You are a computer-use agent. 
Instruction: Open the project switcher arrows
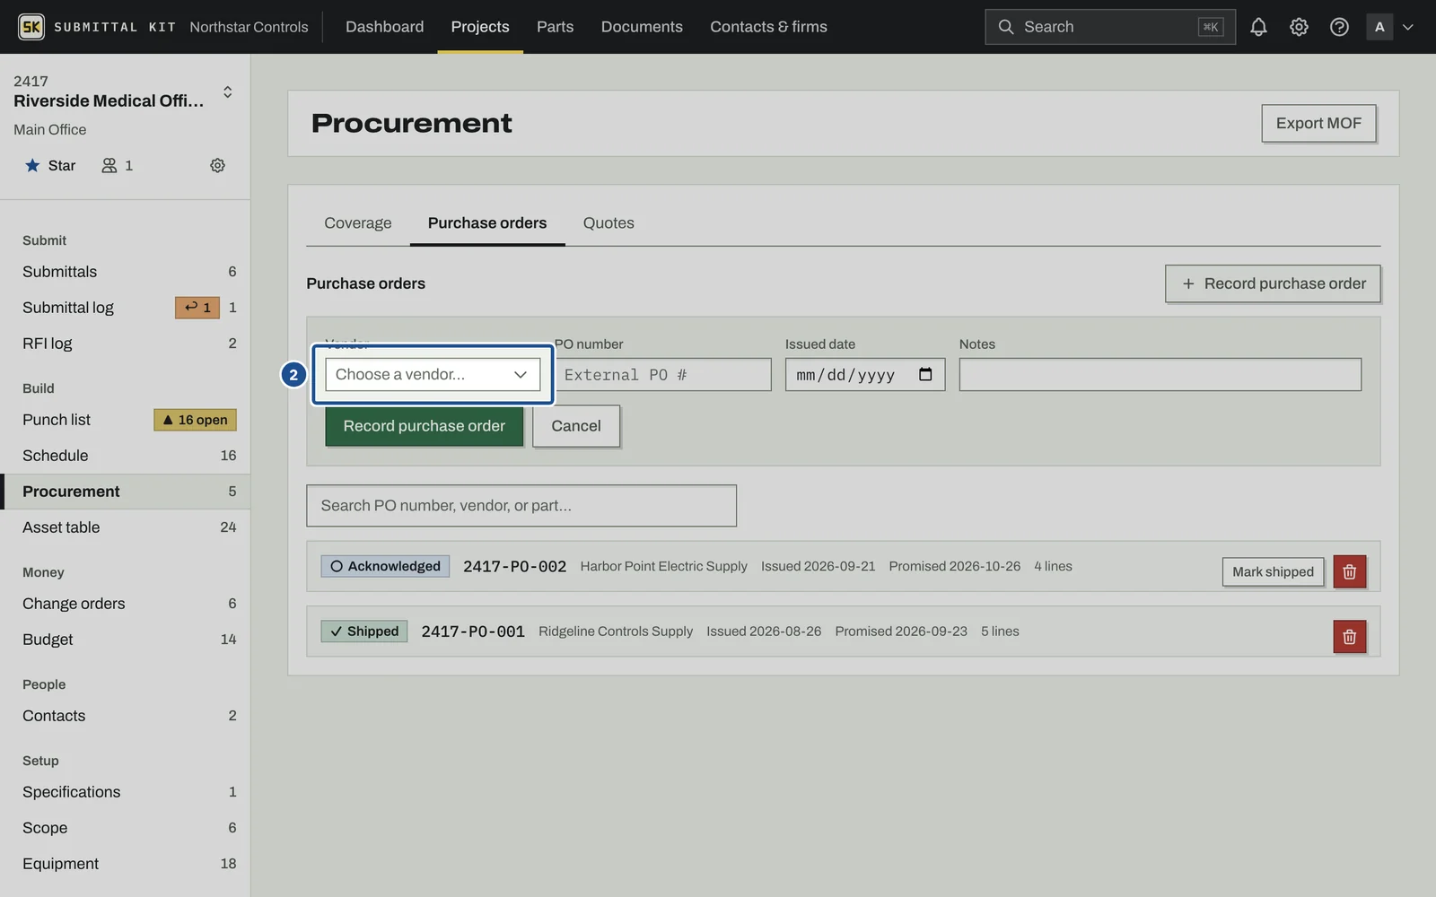(228, 91)
